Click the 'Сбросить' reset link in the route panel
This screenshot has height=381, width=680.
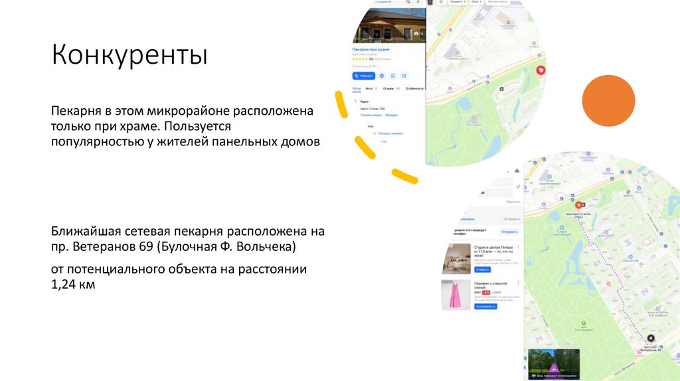click(513, 202)
